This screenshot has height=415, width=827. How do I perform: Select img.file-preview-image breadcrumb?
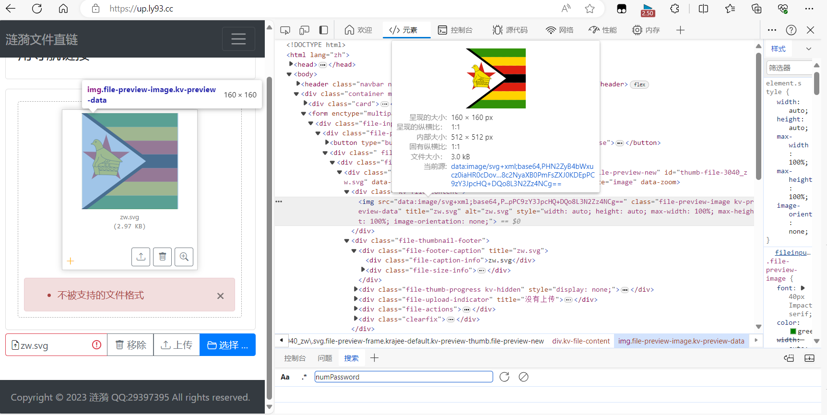click(x=681, y=341)
